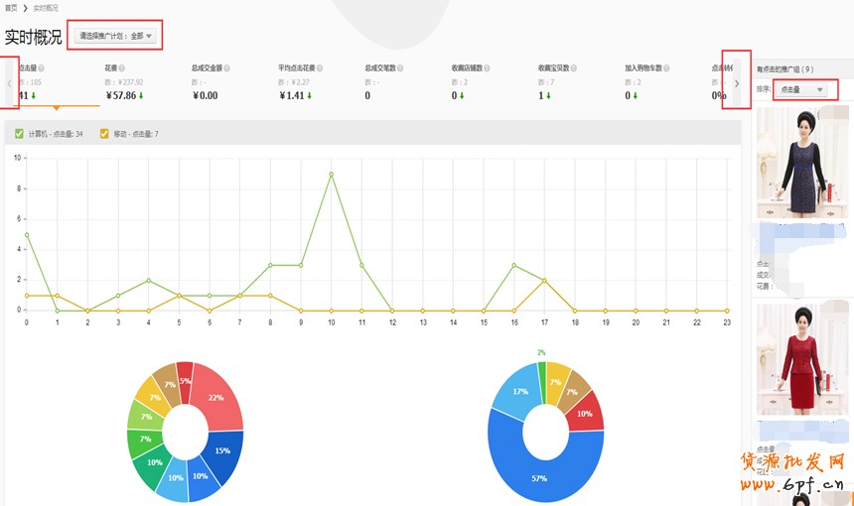
Task: Open the 请选择推广计划 dropdown
Action: 116,36
